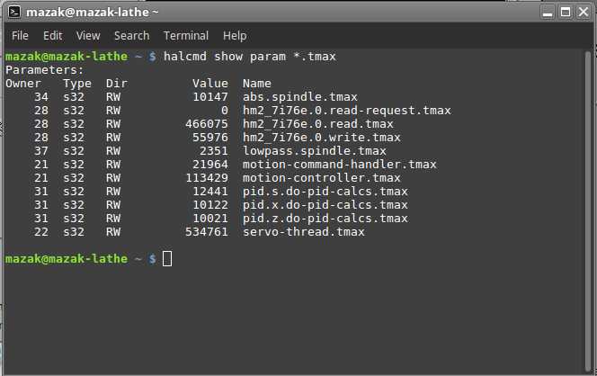Click the lowpass.spindle.tmax parameter
597x376 pixels.
coord(315,151)
